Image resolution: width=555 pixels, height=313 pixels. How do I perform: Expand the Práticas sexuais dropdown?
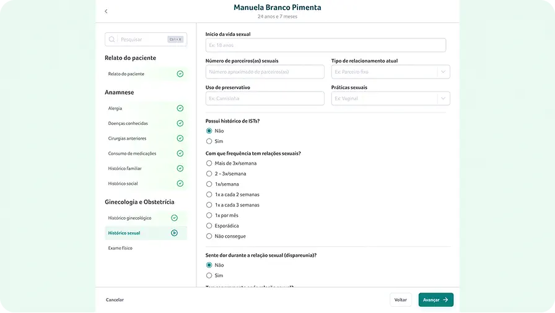390,98
